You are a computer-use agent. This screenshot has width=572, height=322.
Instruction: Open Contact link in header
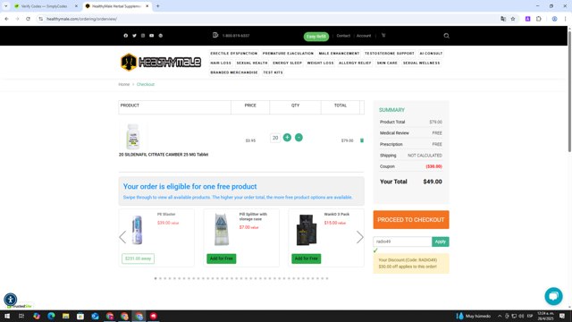[343, 36]
